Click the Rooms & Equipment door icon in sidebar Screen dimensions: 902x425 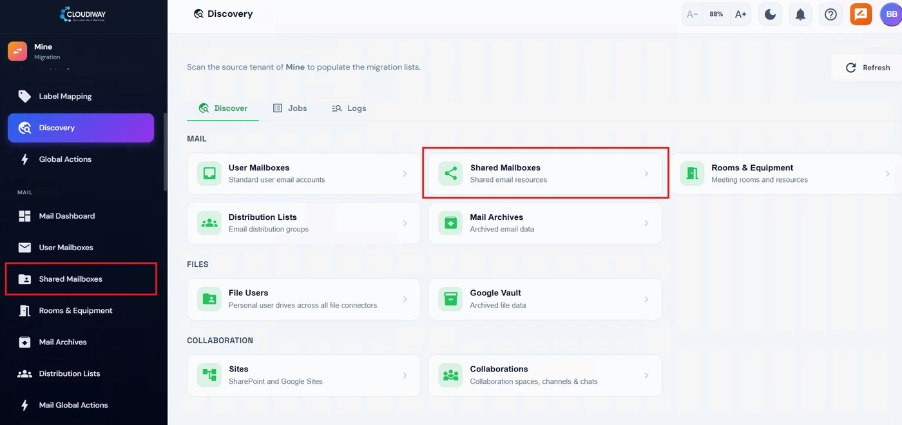24,311
